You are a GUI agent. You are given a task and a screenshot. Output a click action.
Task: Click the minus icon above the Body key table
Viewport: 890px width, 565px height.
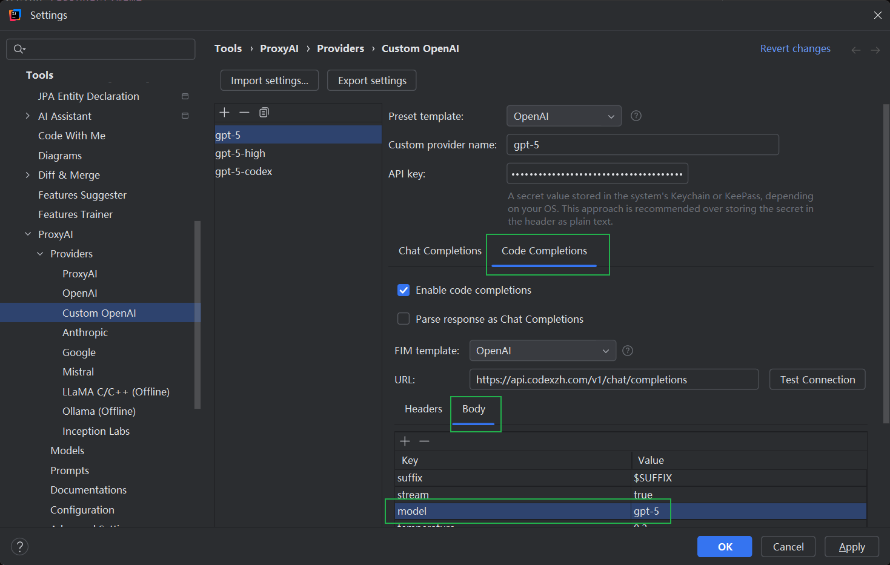[x=424, y=441]
